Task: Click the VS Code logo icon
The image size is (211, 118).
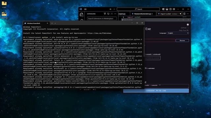Action: (80, 9)
